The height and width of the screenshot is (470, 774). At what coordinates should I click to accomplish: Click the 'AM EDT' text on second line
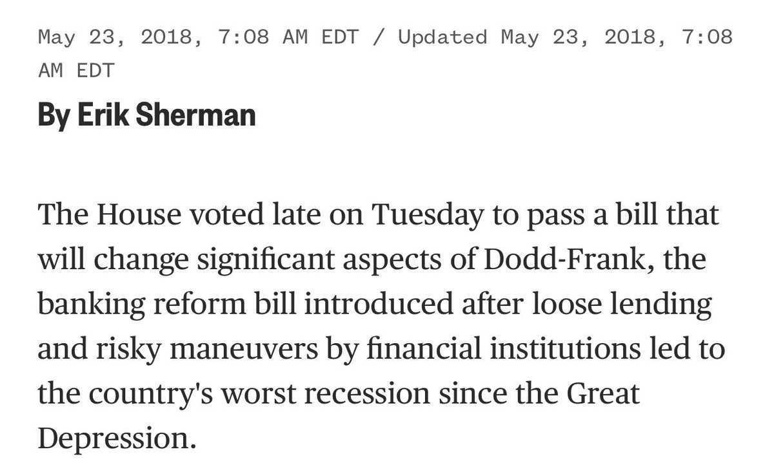[x=76, y=71]
